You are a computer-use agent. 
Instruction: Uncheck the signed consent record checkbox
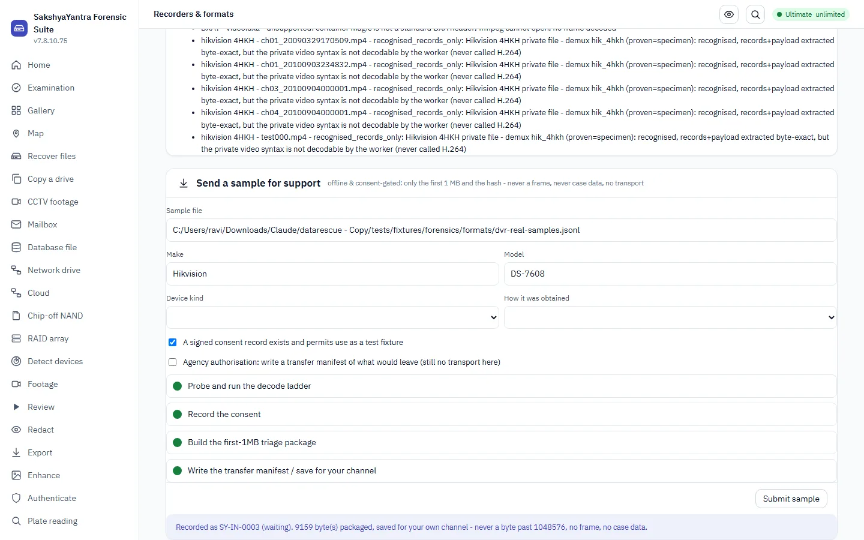tap(173, 343)
